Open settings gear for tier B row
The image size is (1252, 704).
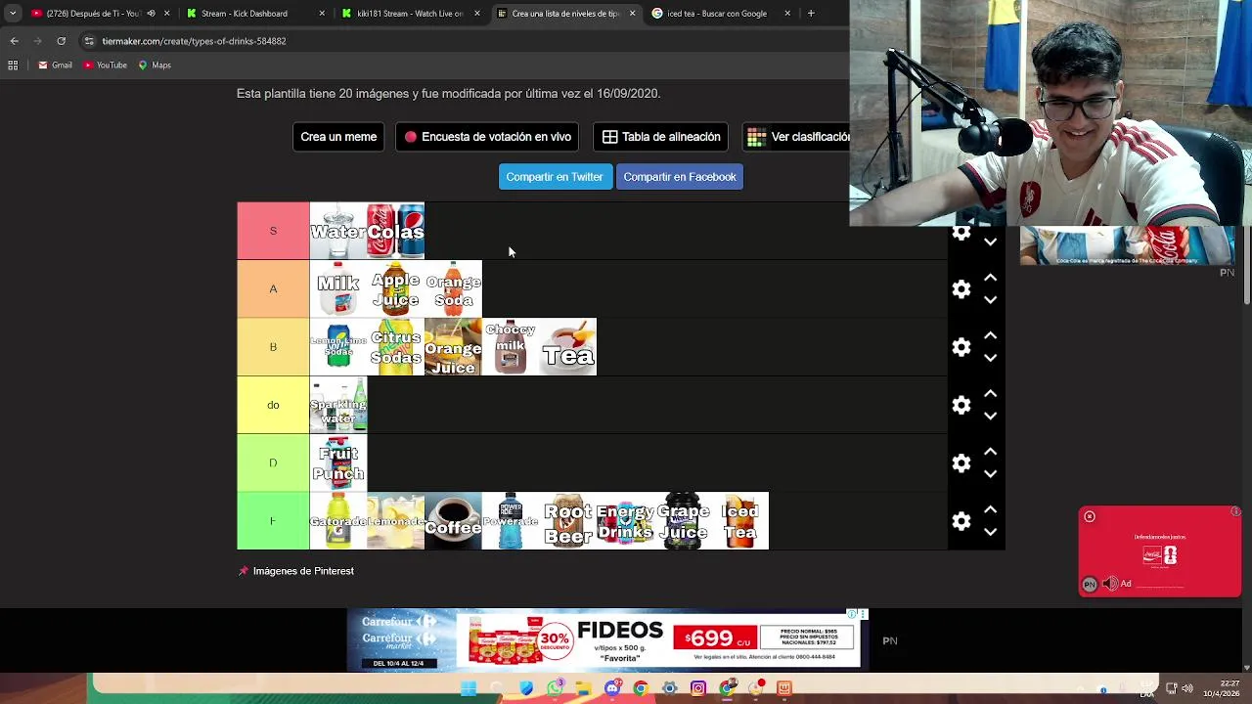tap(961, 347)
